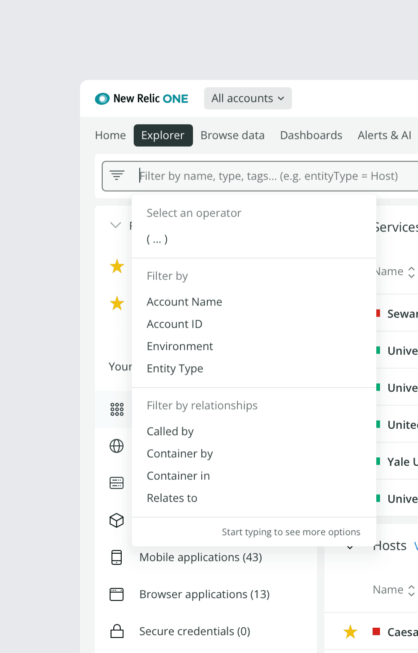Choose the Container by relationship filter

pyautogui.click(x=180, y=454)
